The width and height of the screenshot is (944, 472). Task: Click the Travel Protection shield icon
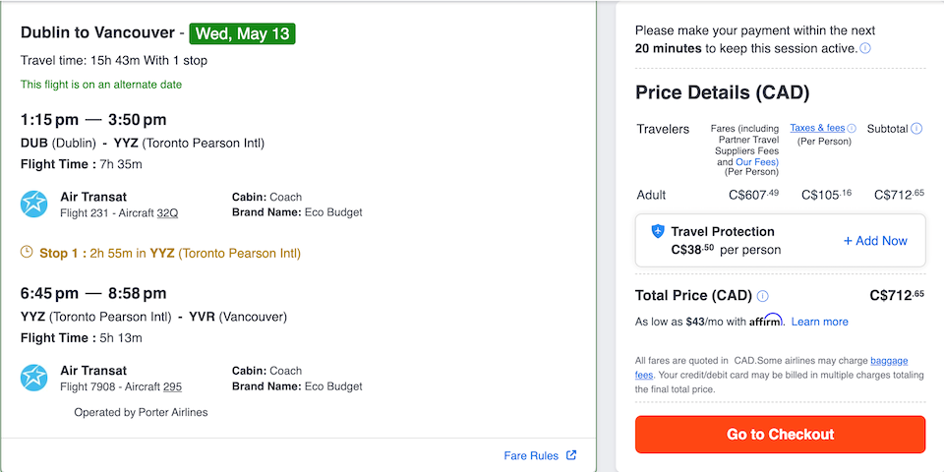click(x=658, y=232)
